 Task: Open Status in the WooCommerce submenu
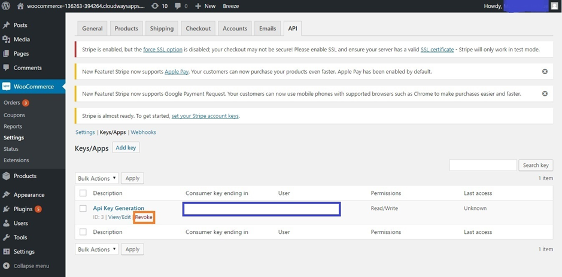(x=11, y=149)
